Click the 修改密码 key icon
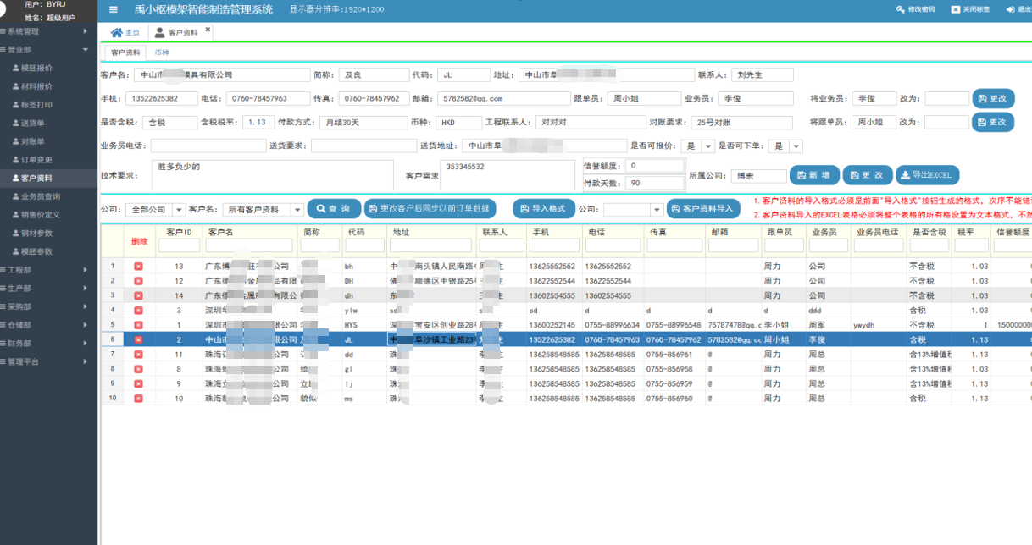The width and height of the screenshot is (1032, 545). [900, 9]
